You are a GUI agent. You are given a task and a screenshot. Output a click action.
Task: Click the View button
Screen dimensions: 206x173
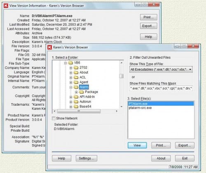(137, 145)
